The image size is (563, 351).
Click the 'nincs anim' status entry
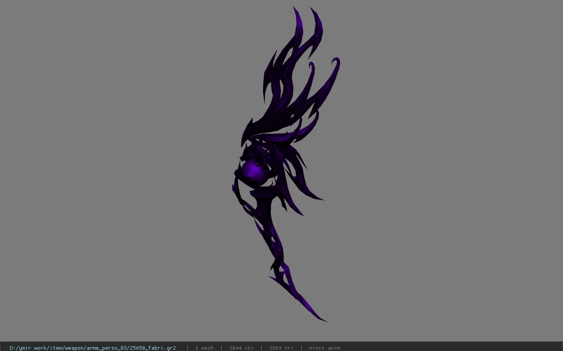point(325,348)
